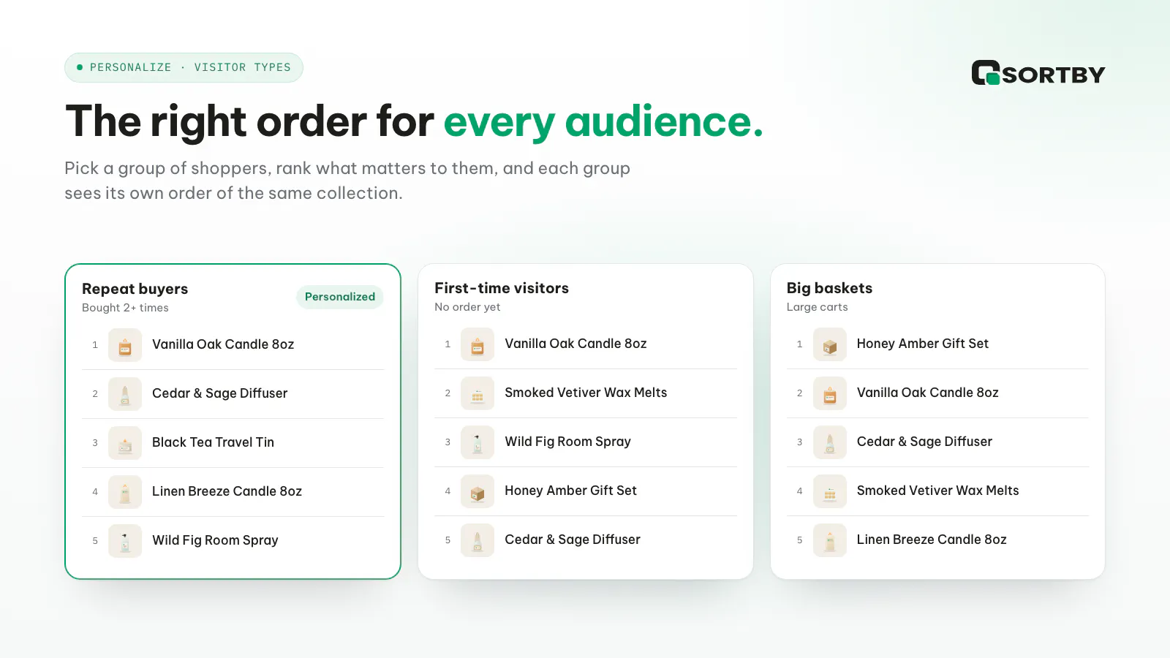Image resolution: width=1170 pixels, height=658 pixels.
Task: Click Wild Fig Room Spray icon in First-time visitors
Action: click(478, 442)
